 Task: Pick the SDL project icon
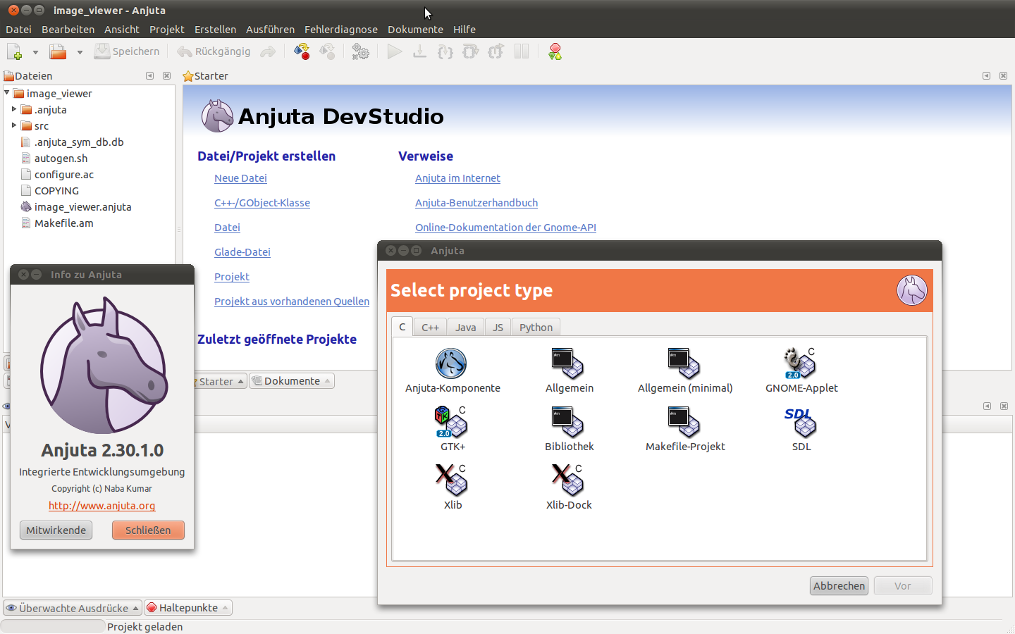pos(801,423)
